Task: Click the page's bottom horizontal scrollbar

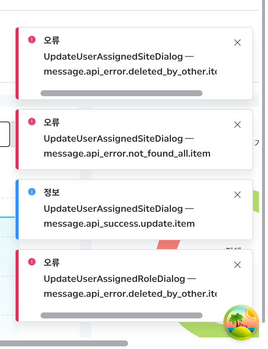Action: pyautogui.click(x=64, y=343)
